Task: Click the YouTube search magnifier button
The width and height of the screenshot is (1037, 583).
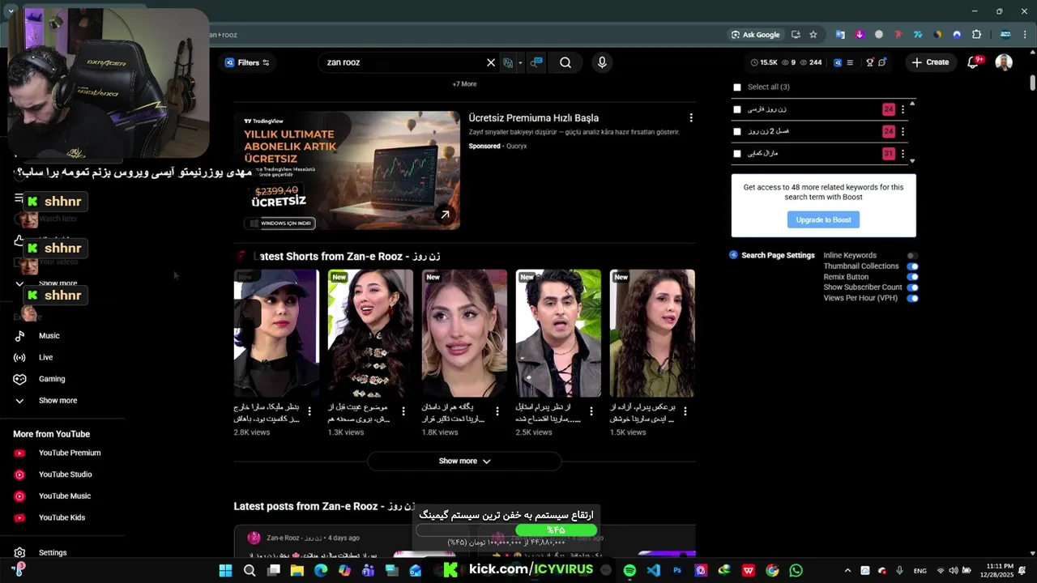Action: point(565,62)
